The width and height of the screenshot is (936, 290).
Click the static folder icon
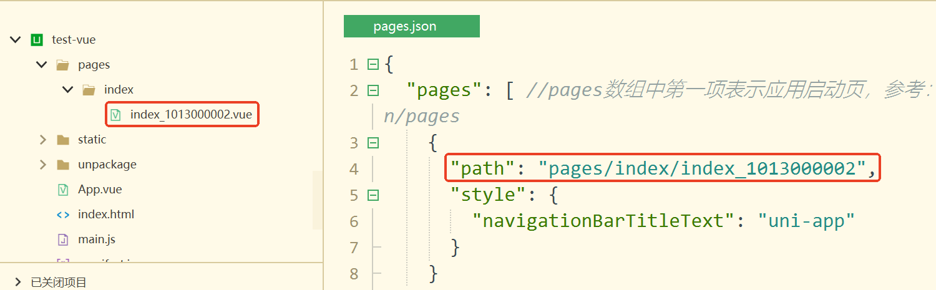click(x=62, y=140)
